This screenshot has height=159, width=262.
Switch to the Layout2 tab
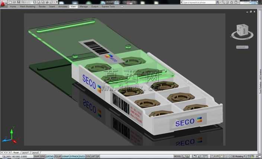click(x=35, y=152)
